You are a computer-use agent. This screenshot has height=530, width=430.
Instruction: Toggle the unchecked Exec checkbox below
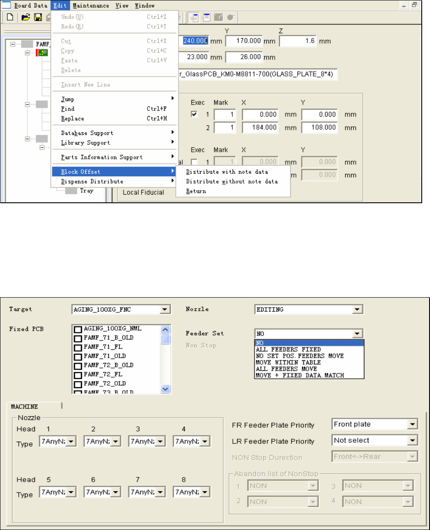[195, 162]
